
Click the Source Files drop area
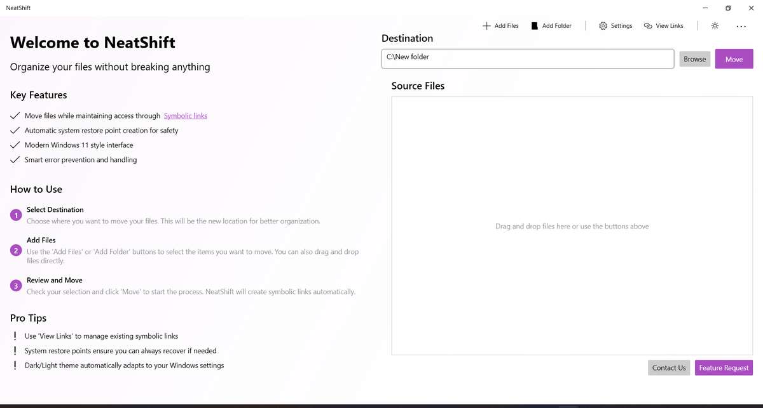pos(572,226)
